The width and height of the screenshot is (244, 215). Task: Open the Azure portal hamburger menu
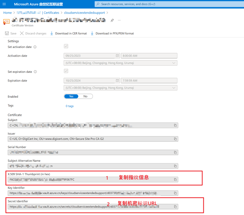[4, 4]
